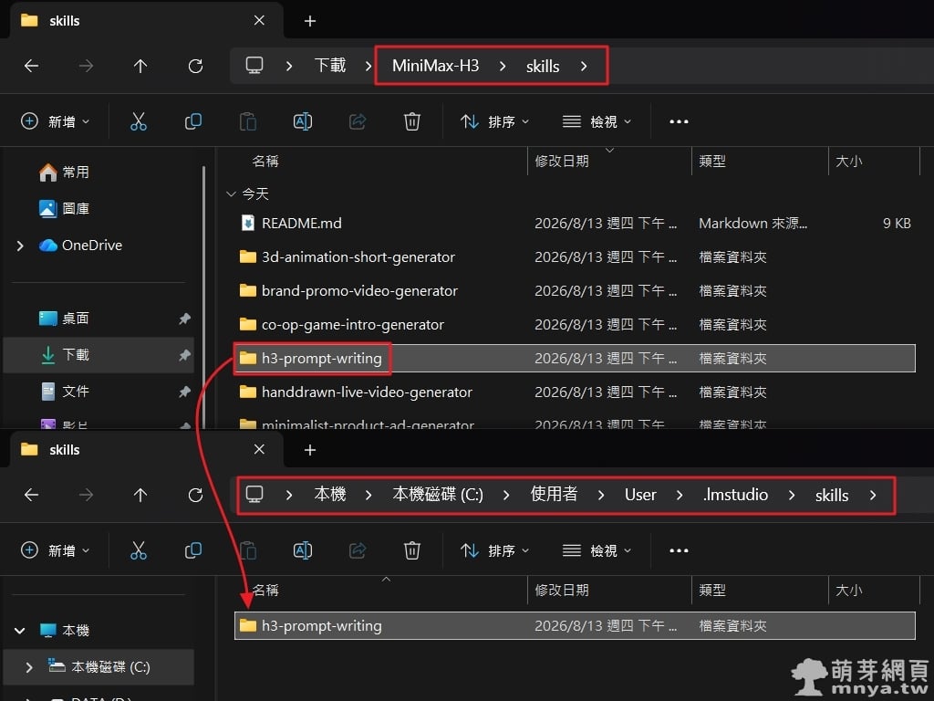Open See more (…) menu in lower window

point(679,550)
